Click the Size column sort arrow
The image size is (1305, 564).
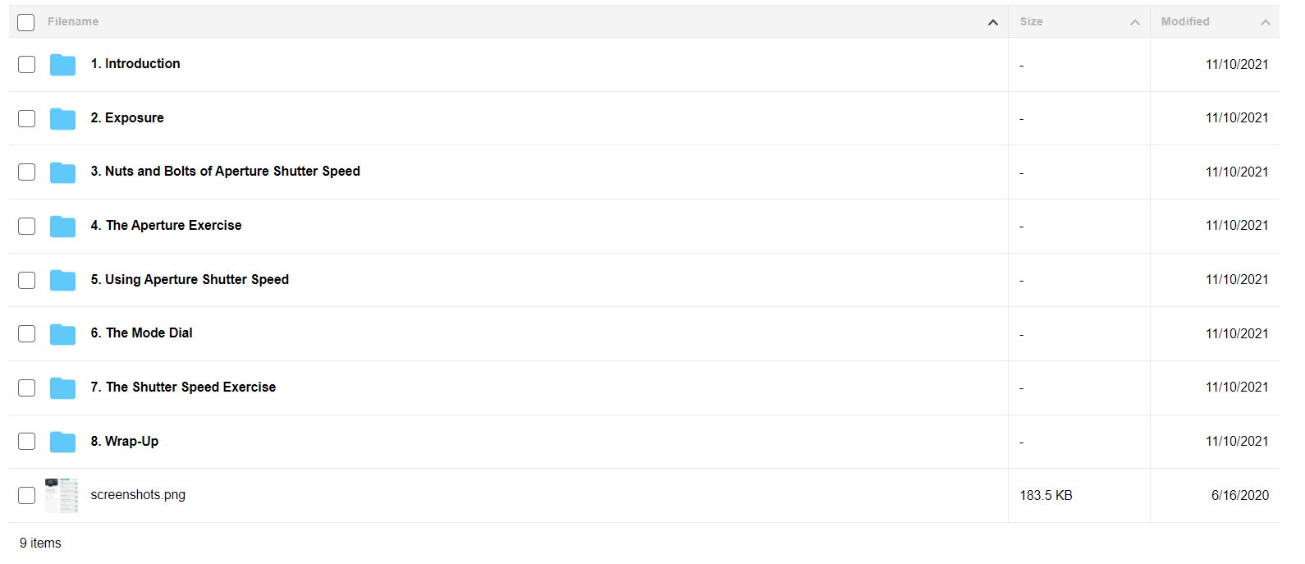(1135, 22)
